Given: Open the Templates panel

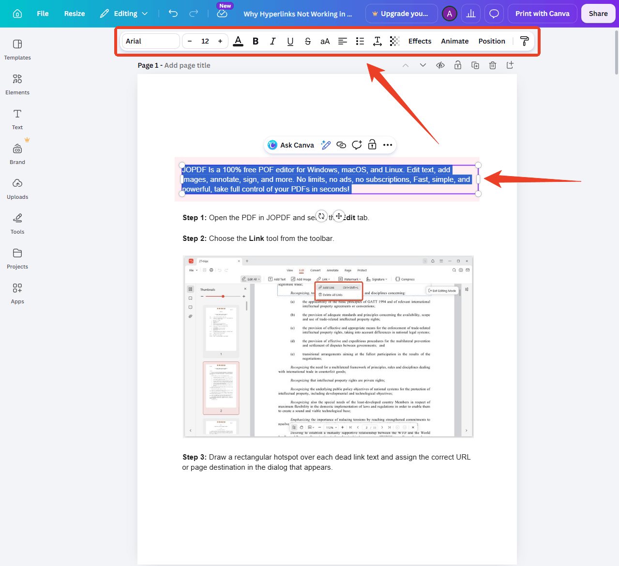Looking at the screenshot, I should 17,49.
